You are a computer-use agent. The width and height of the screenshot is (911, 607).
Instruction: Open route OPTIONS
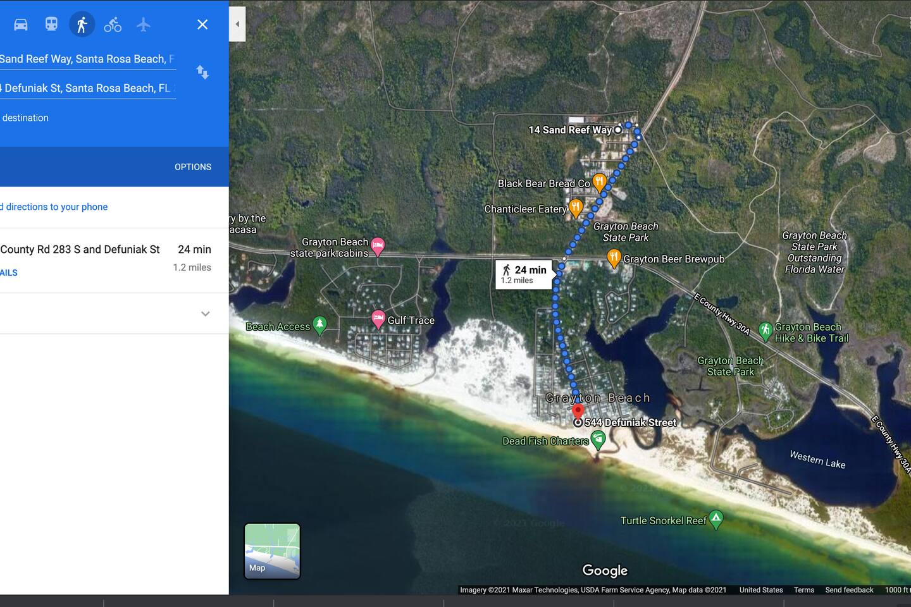click(x=193, y=167)
